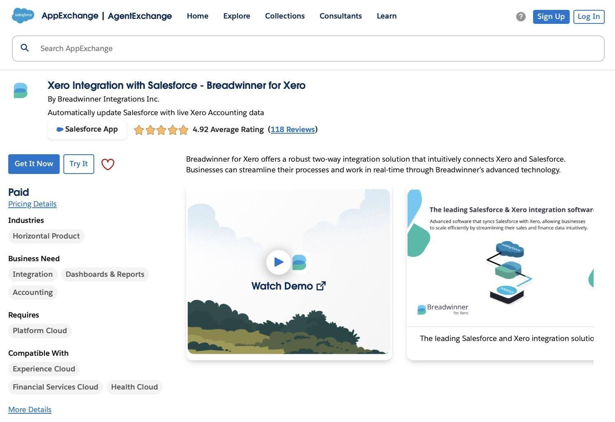Open the Learn menu
The height and width of the screenshot is (422, 615).
386,16
